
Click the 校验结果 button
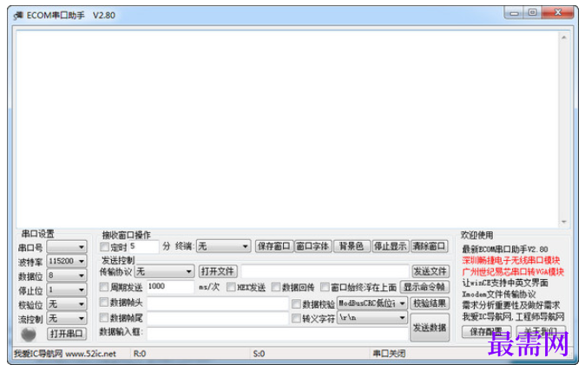point(430,303)
